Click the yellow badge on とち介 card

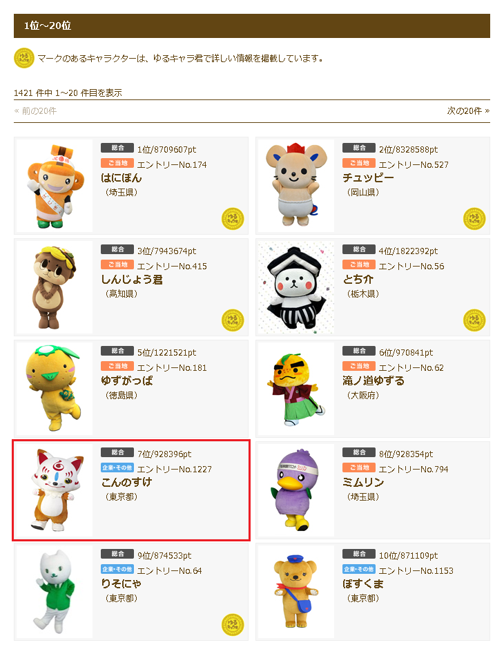click(x=474, y=320)
